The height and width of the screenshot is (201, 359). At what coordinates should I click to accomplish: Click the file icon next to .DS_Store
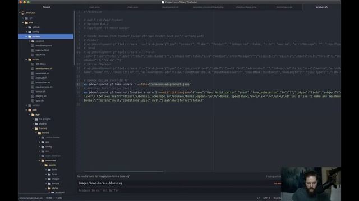(x=33, y=64)
